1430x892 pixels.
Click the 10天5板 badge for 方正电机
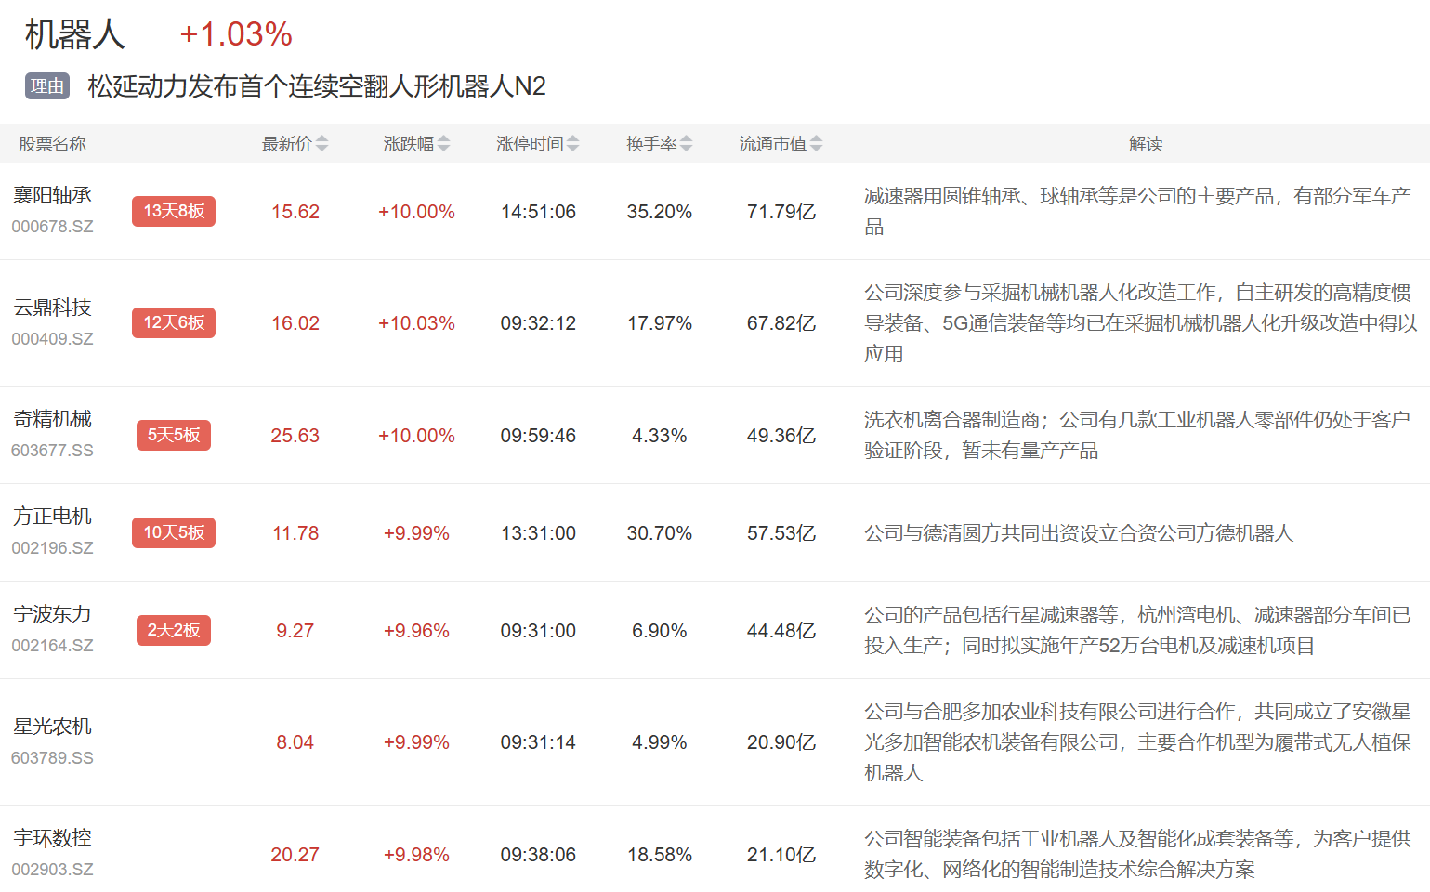pyautogui.click(x=174, y=532)
